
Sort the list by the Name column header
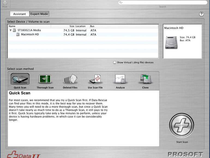point(29,26)
